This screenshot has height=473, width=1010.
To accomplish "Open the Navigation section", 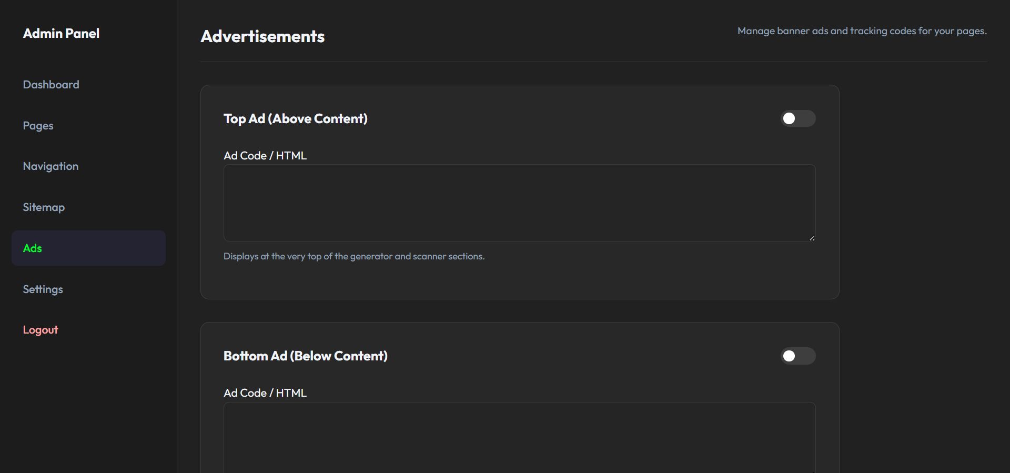I will [50, 166].
